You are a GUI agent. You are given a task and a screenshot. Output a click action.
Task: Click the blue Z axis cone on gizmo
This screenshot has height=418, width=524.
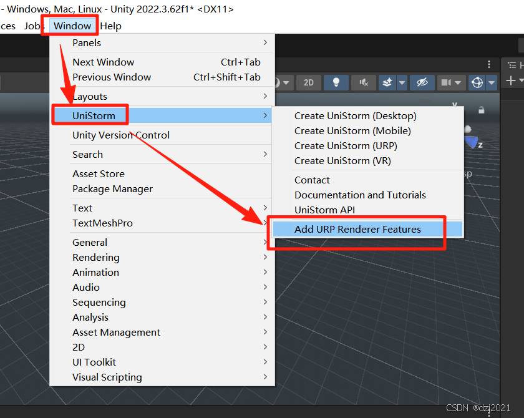(x=472, y=143)
